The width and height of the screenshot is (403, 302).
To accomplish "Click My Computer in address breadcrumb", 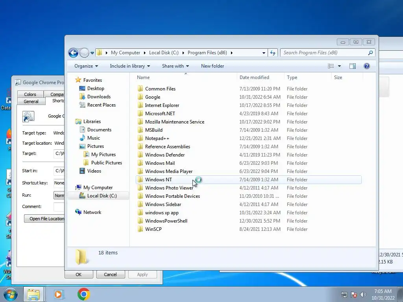I will 126,53.
